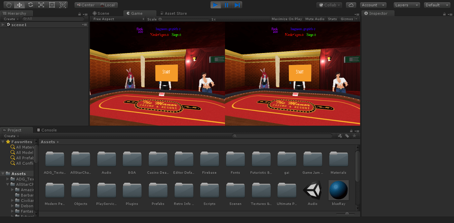Toggle Center pivot mode

[x=85, y=5]
